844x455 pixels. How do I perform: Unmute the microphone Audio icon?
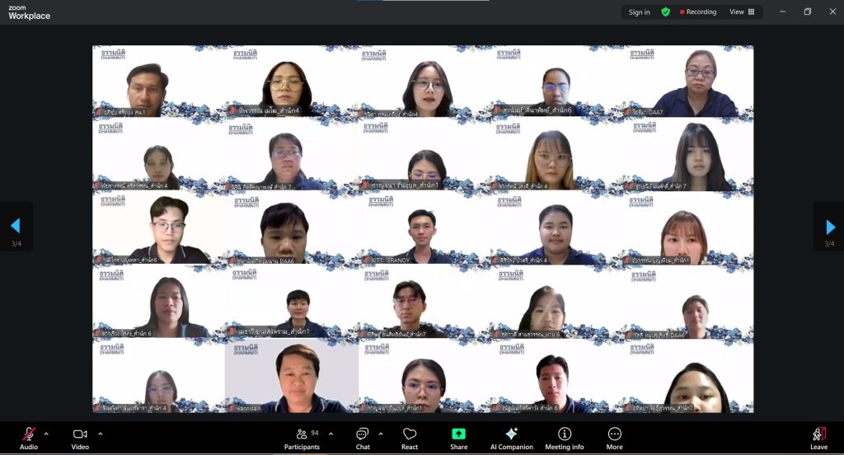click(29, 434)
